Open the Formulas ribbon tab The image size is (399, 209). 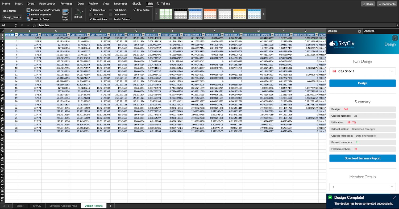(66, 4)
